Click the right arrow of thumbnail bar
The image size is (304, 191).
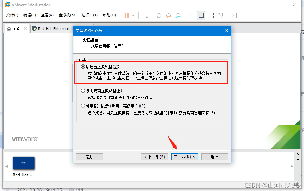click(292, 166)
